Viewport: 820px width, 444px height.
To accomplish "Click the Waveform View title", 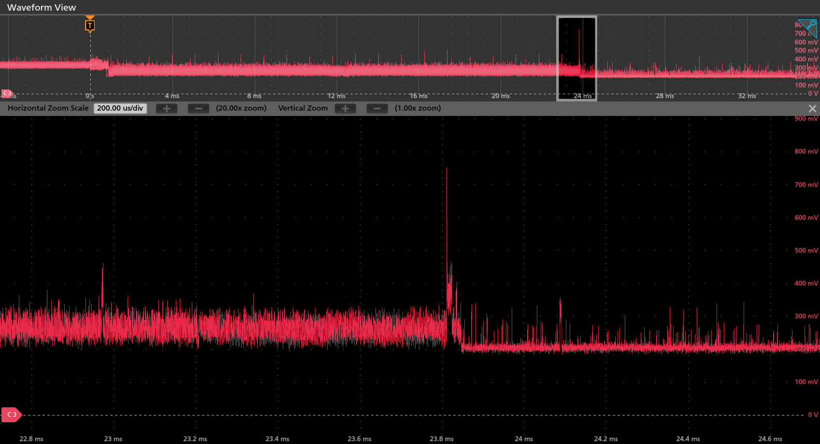I will click(42, 7).
